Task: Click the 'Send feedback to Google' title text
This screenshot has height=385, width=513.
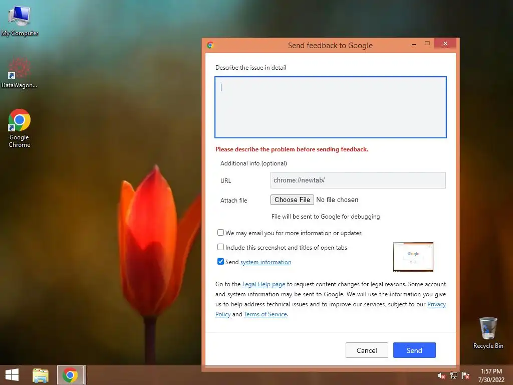Action: tap(330, 46)
